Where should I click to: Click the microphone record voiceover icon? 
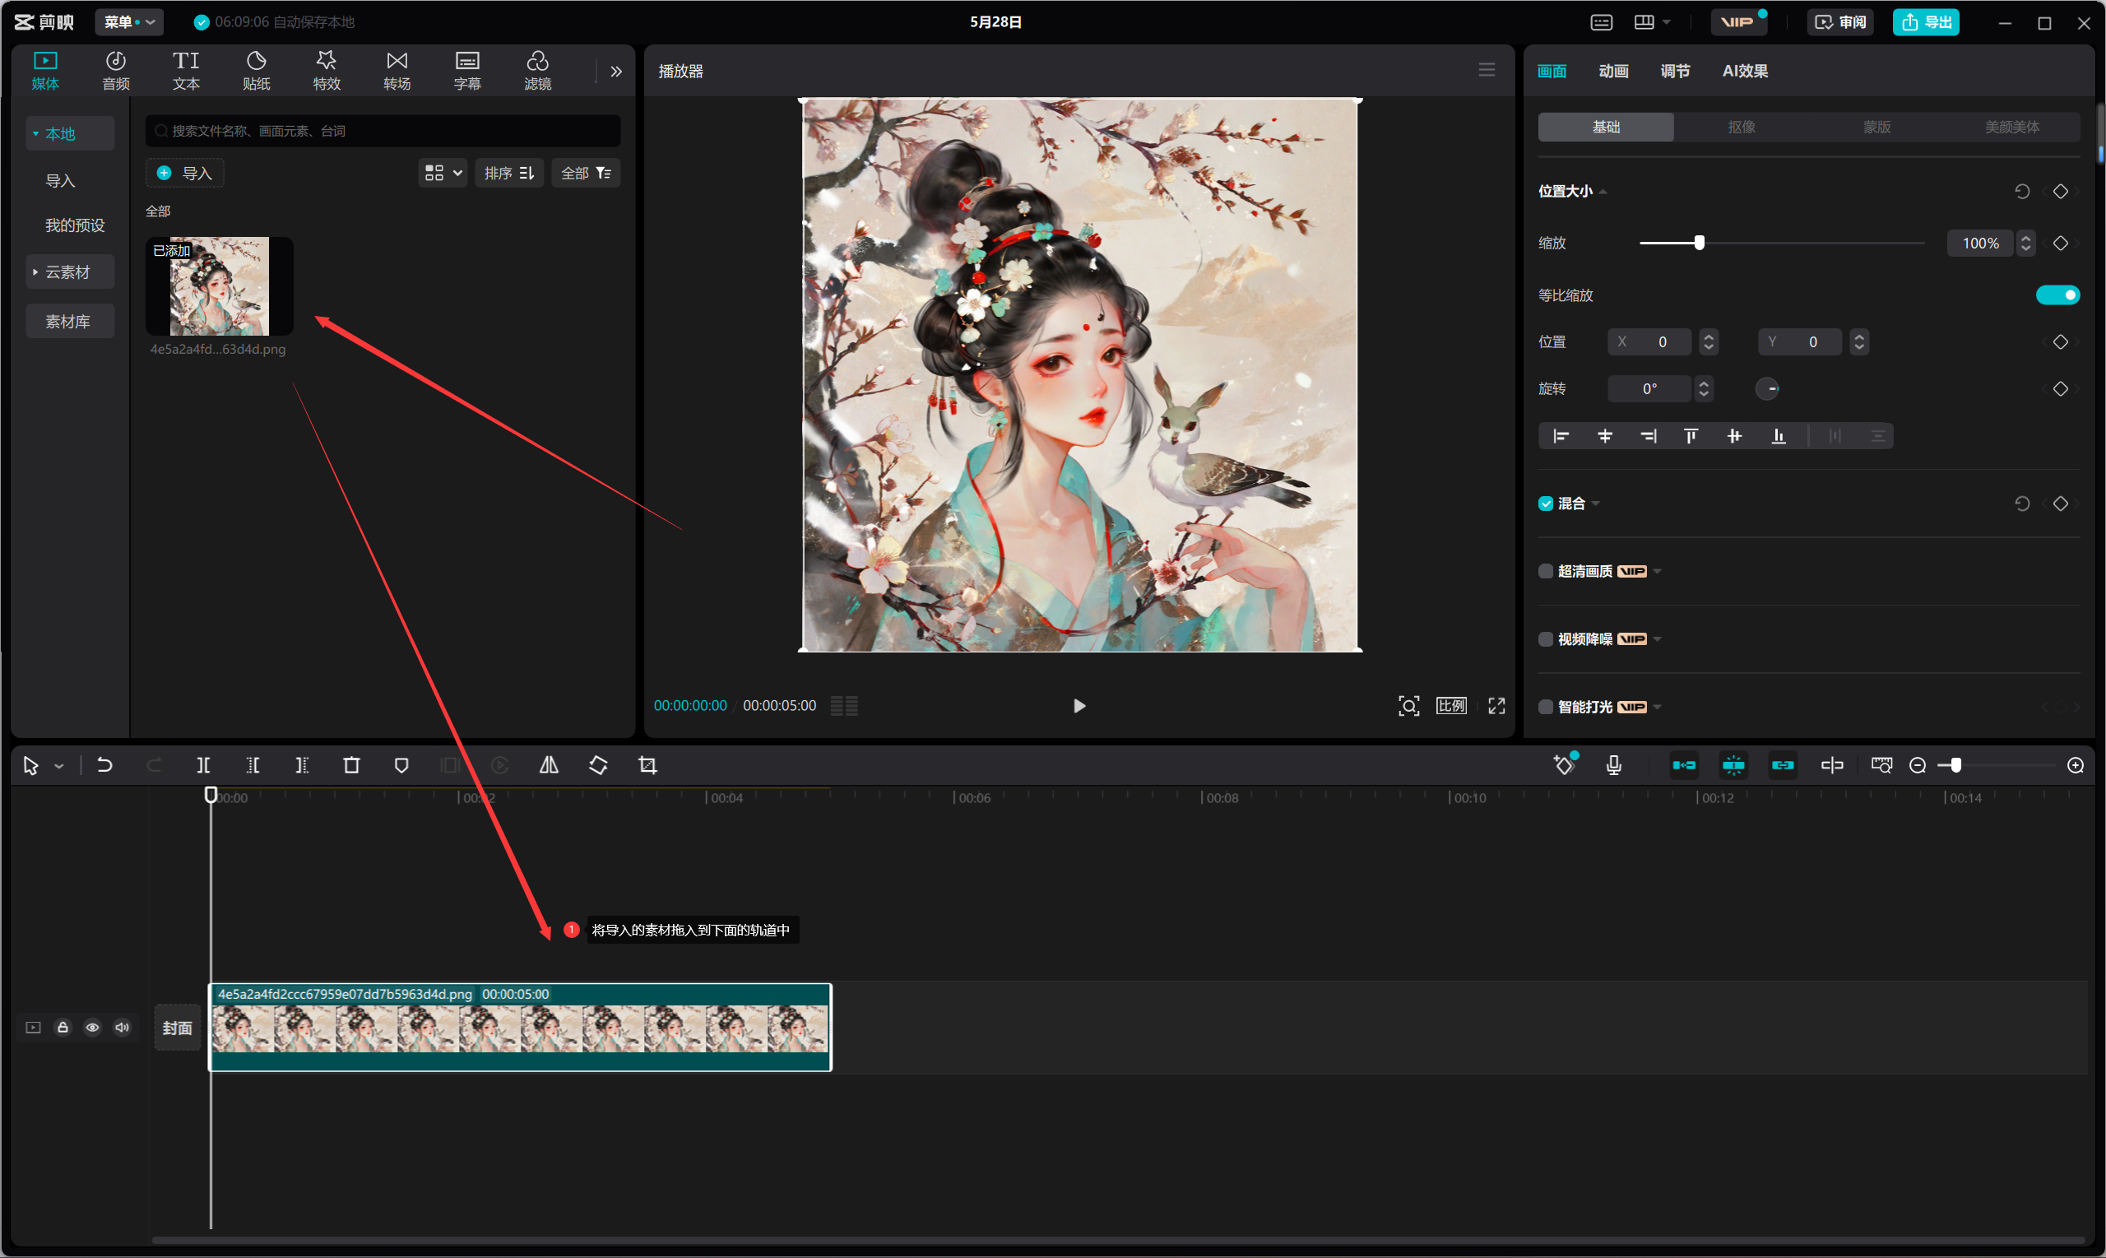pos(1613,764)
